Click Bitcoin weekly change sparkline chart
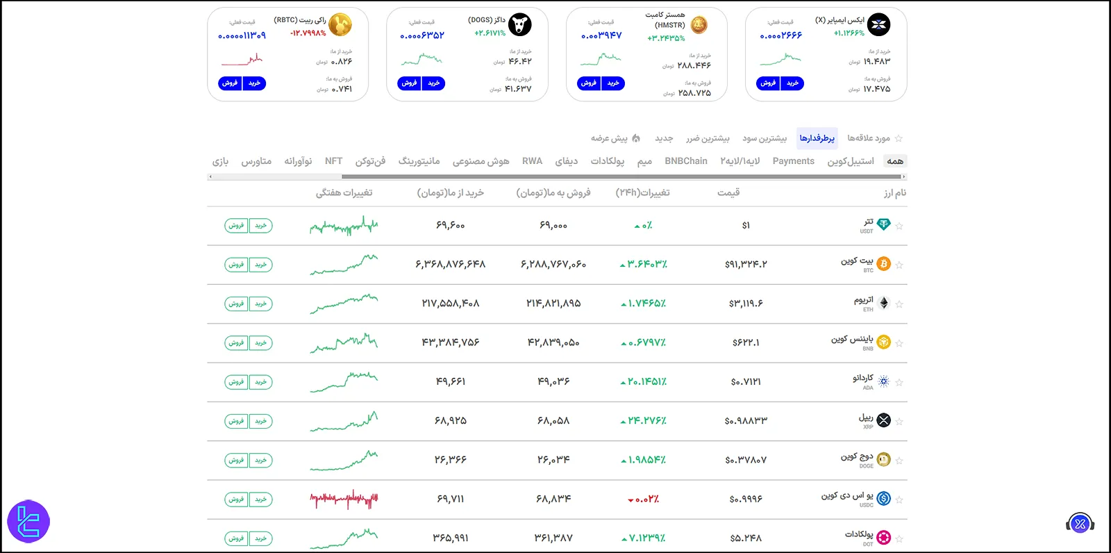This screenshot has width=1111, height=553. click(344, 265)
